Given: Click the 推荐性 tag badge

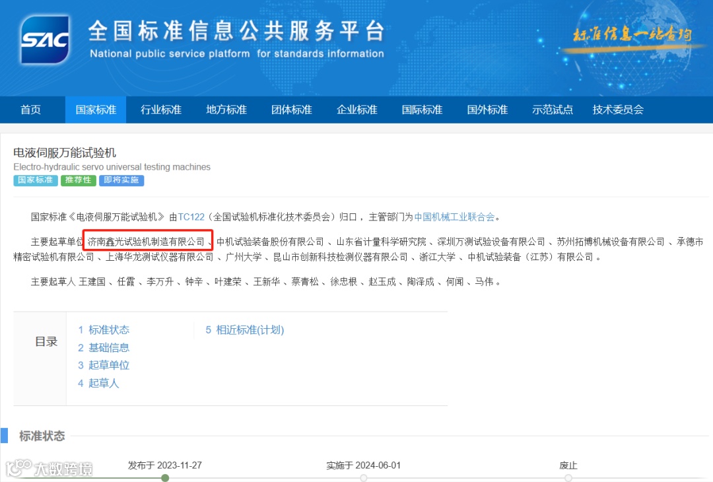Looking at the screenshot, I should (78, 180).
